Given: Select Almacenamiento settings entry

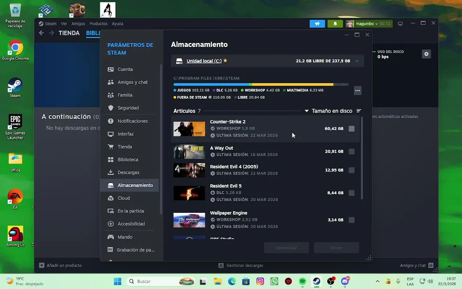Looking at the screenshot, I should (130, 185).
